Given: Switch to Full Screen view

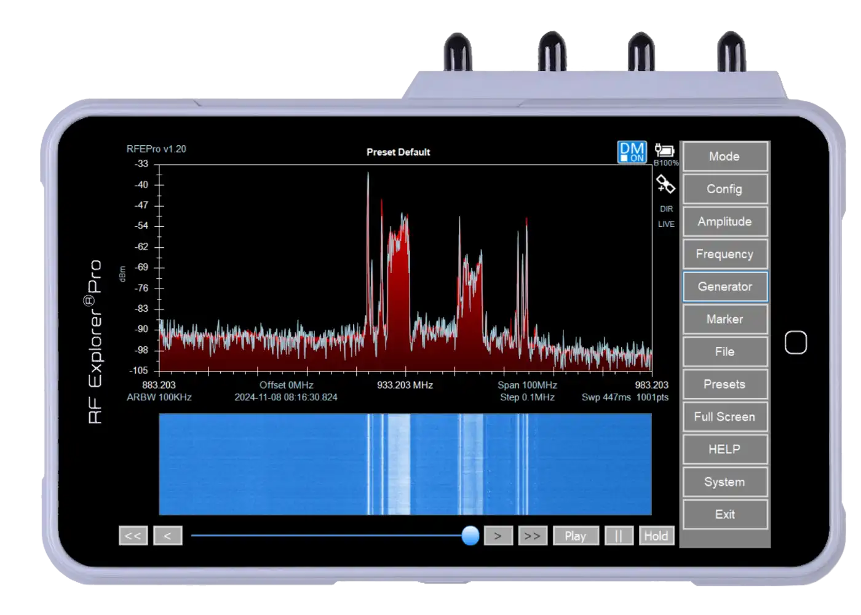Looking at the screenshot, I should [724, 417].
